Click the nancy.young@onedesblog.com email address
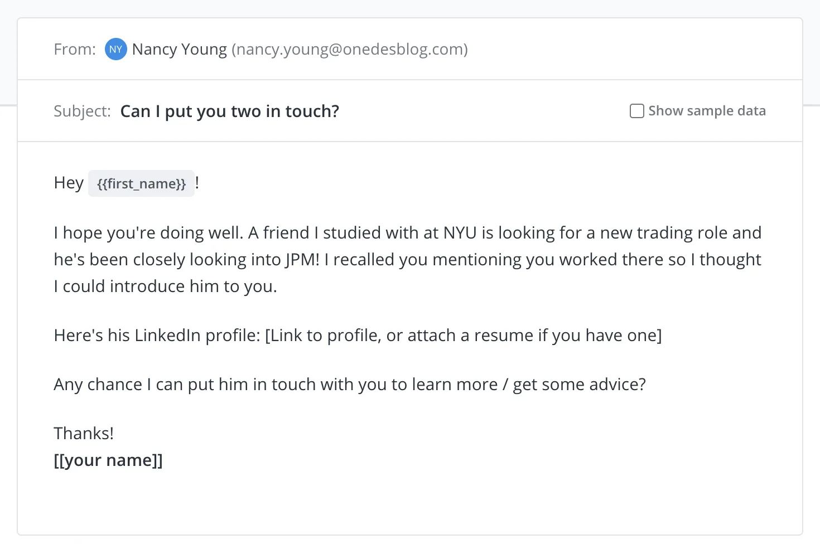The image size is (820, 554). (349, 49)
